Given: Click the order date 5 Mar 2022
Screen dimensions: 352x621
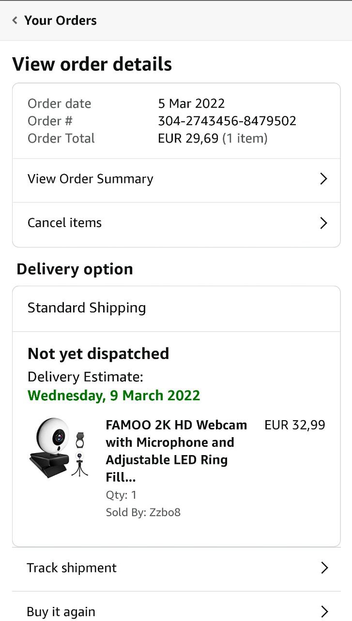Looking at the screenshot, I should point(191,103).
